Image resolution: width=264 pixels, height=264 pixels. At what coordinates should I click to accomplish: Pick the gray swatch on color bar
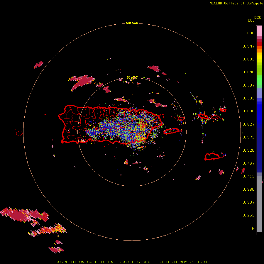point(259,204)
